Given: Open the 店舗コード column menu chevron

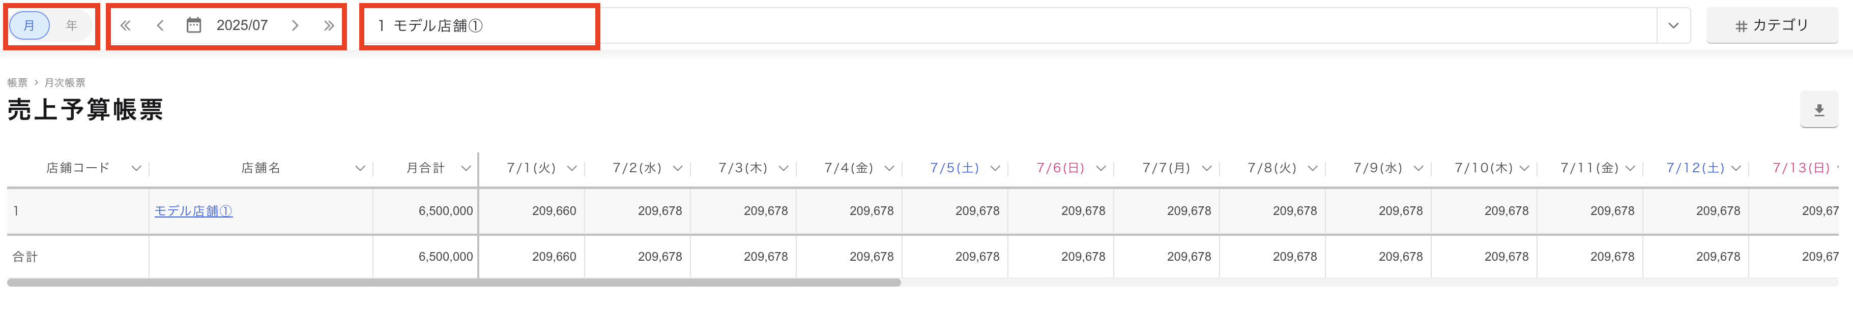Looking at the screenshot, I should [x=136, y=168].
